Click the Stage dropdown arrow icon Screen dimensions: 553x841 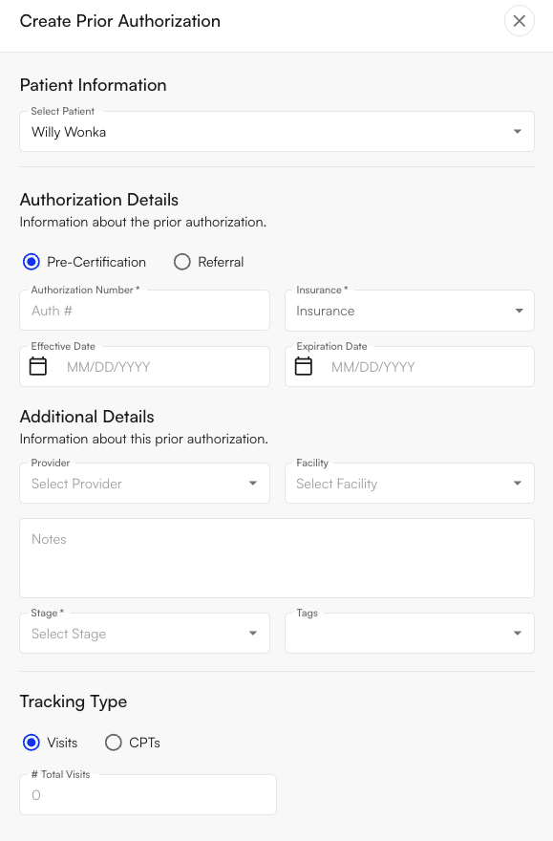(x=253, y=634)
